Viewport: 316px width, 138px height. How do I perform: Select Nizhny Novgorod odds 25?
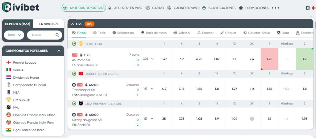[164, 119]
